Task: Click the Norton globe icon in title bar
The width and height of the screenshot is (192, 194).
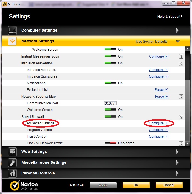Action: coord(4,4)
